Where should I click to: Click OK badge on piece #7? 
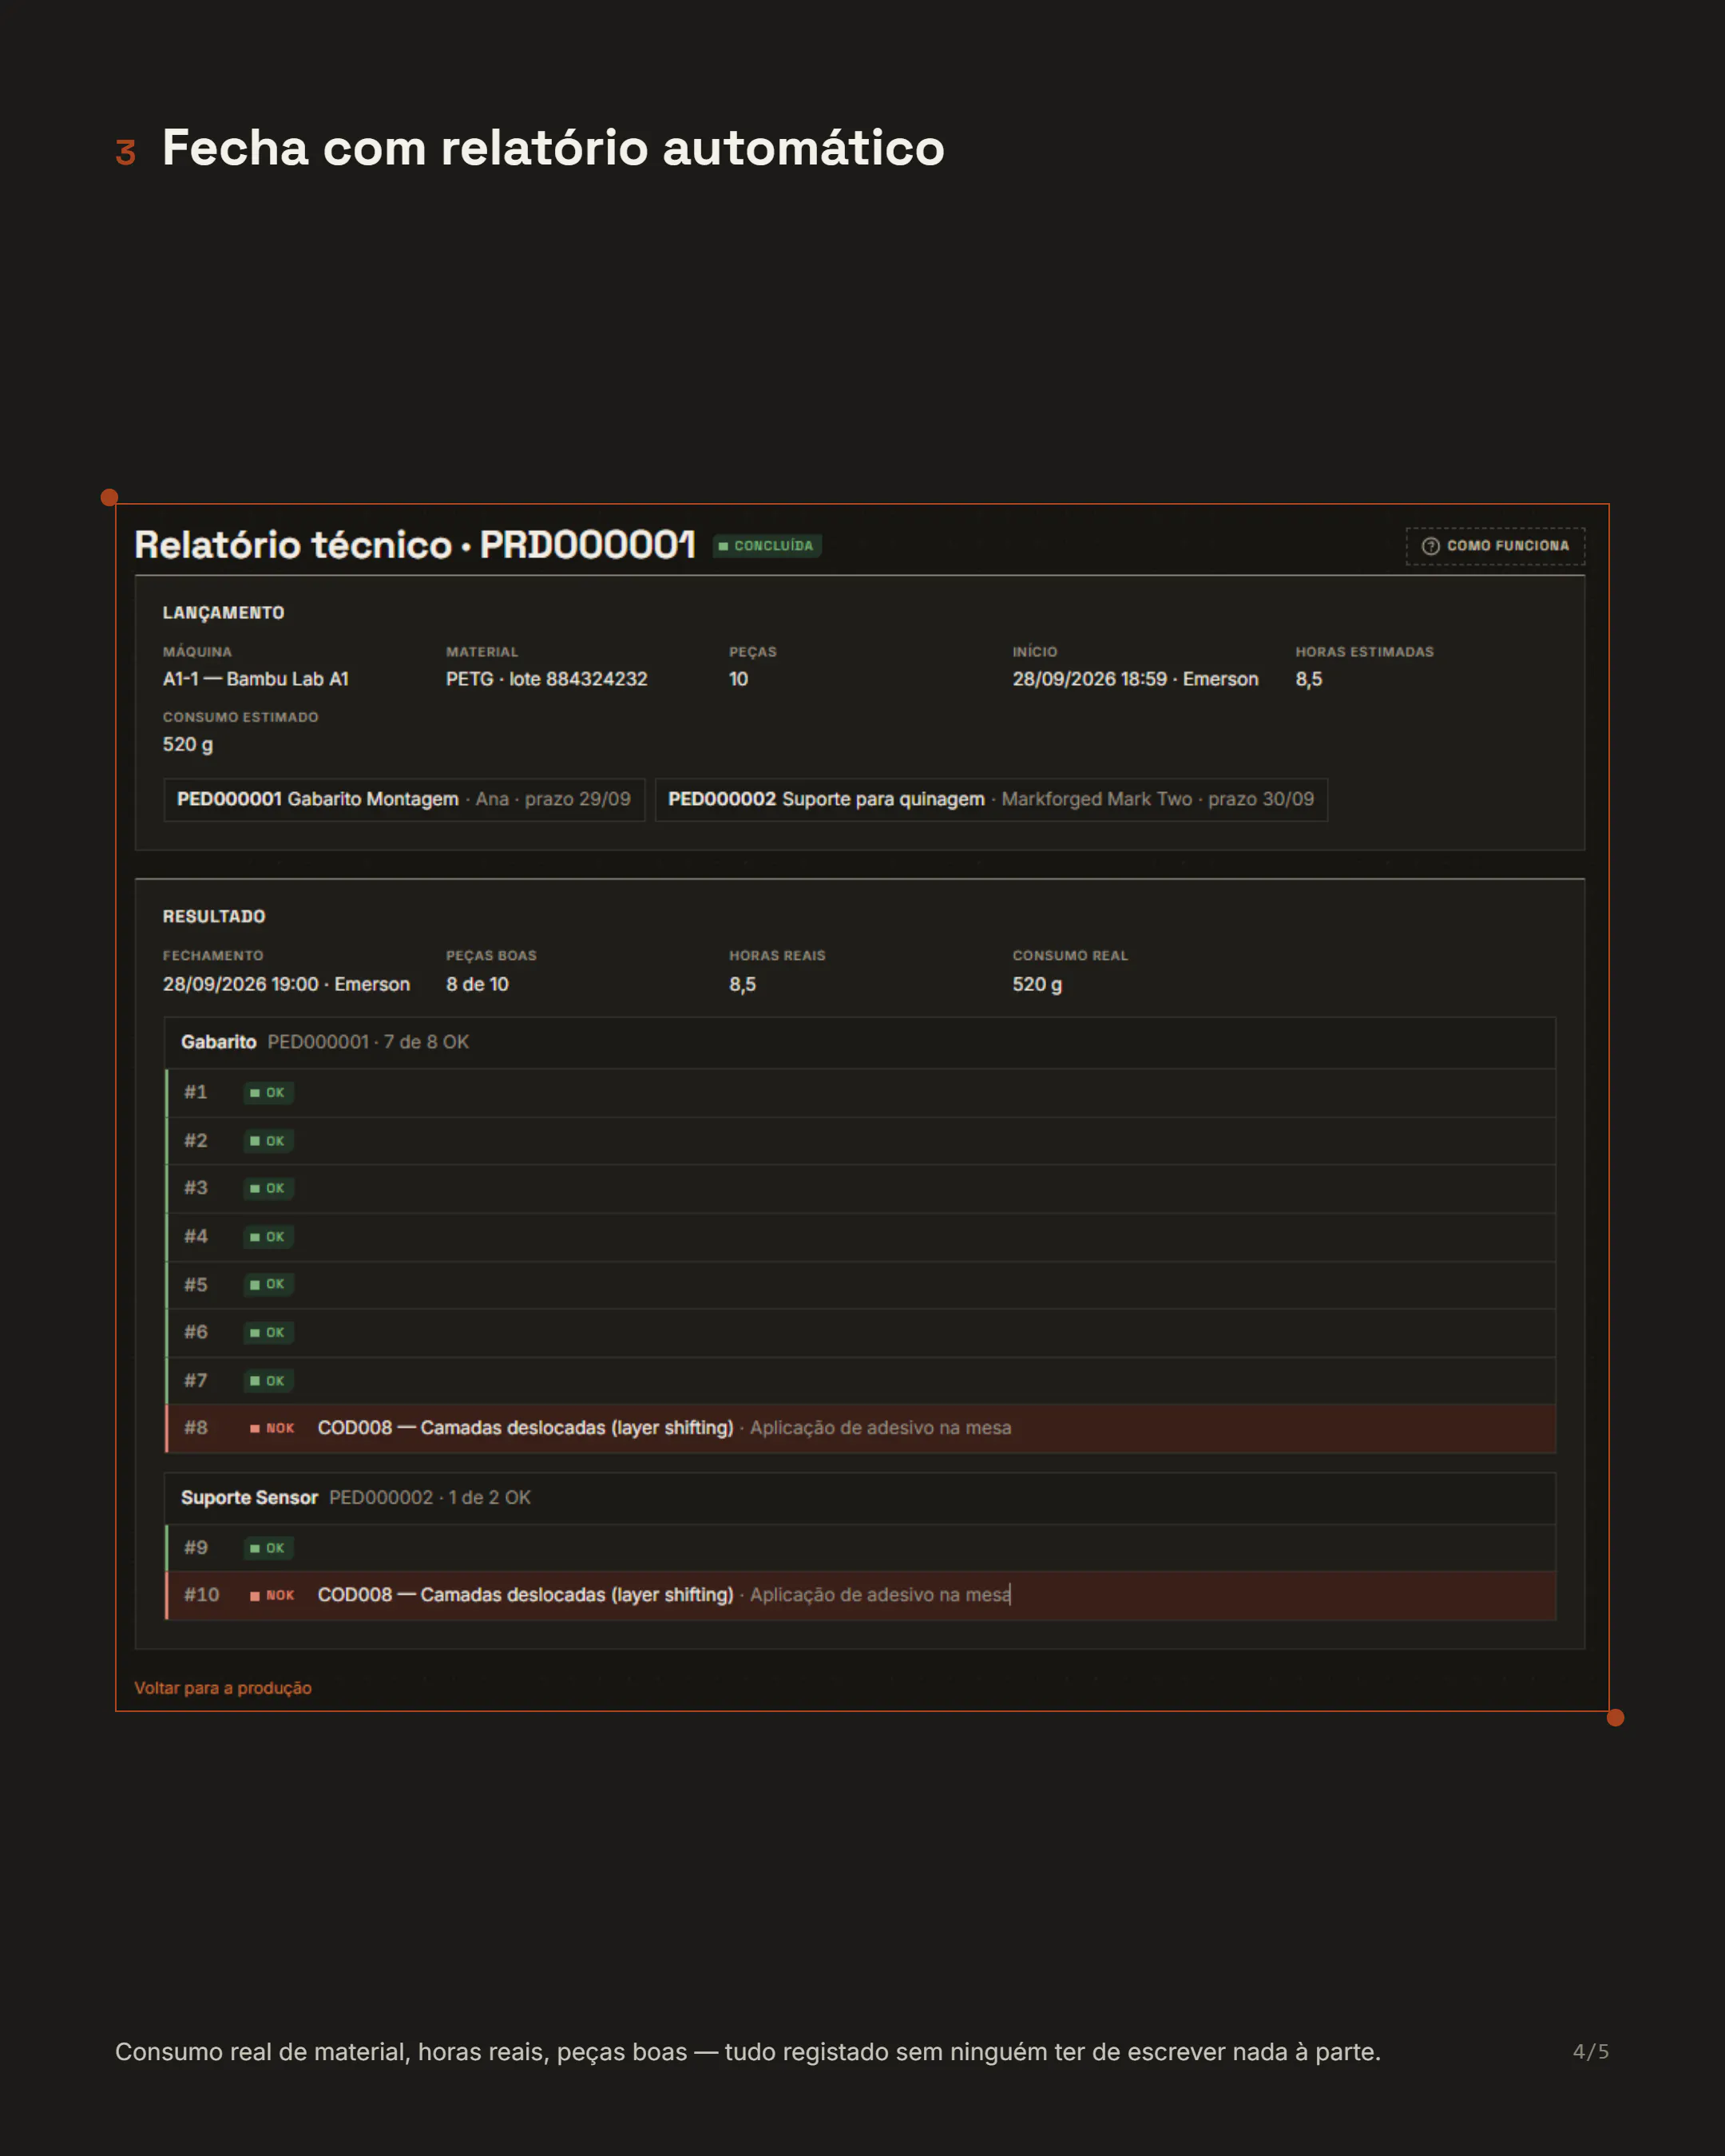coord(268,1381)
